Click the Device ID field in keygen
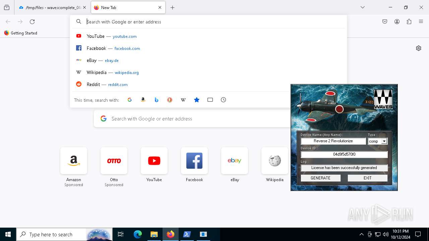This screenshot has height=241, width=429. click(x=344, y=155)
